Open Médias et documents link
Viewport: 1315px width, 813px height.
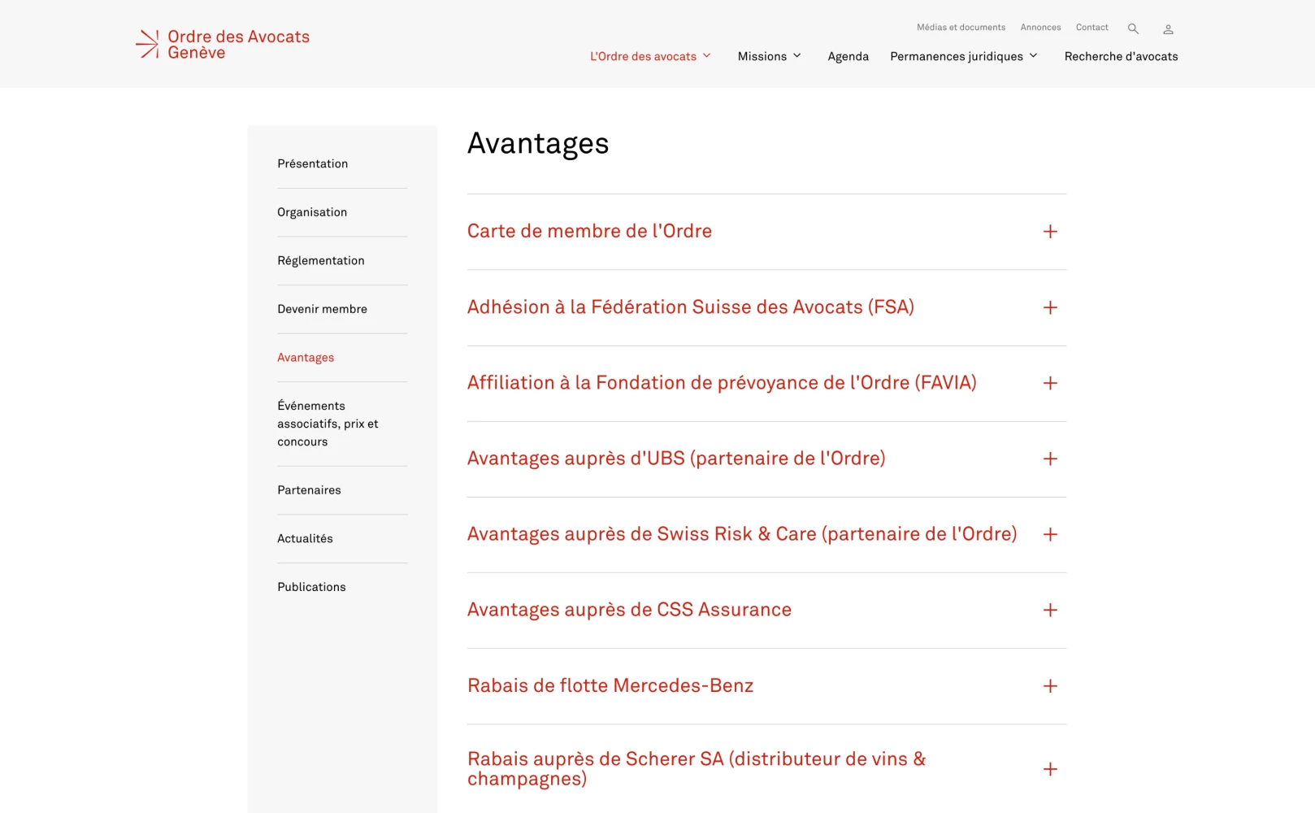[x=961, y=28]
